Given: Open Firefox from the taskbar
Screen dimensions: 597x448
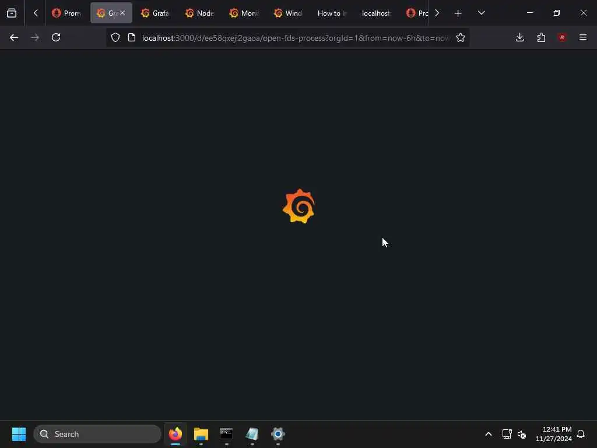Looking at the screenshot, I should point(175,434).
